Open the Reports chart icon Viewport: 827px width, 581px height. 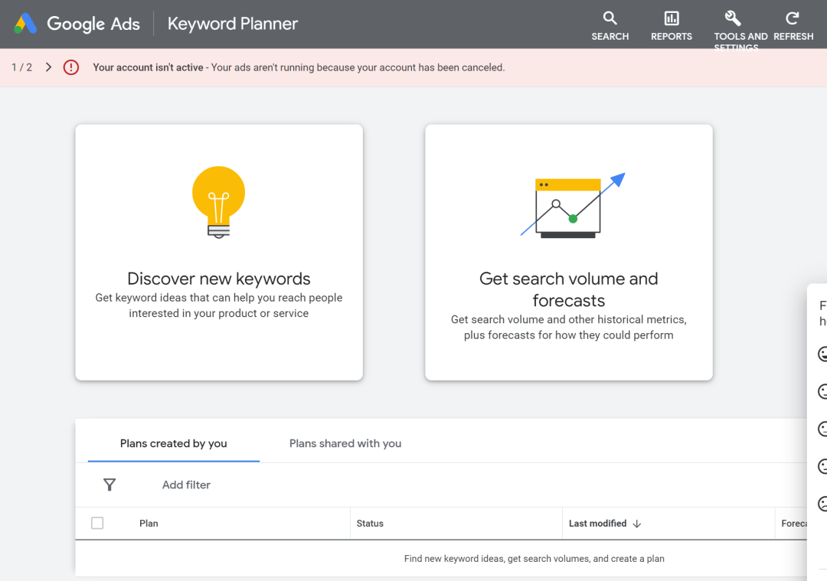671,18
